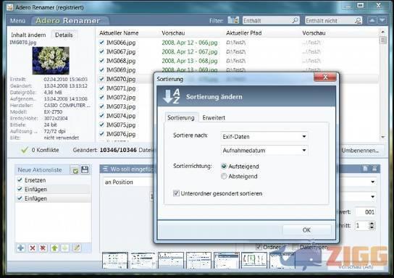Select the IMG073.jpg file name
This screenshot has height=278, width=394.
(x=121, y=106)
